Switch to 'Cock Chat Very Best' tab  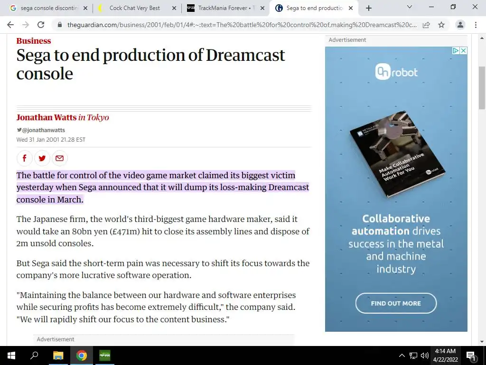click(x=134, y=8)
